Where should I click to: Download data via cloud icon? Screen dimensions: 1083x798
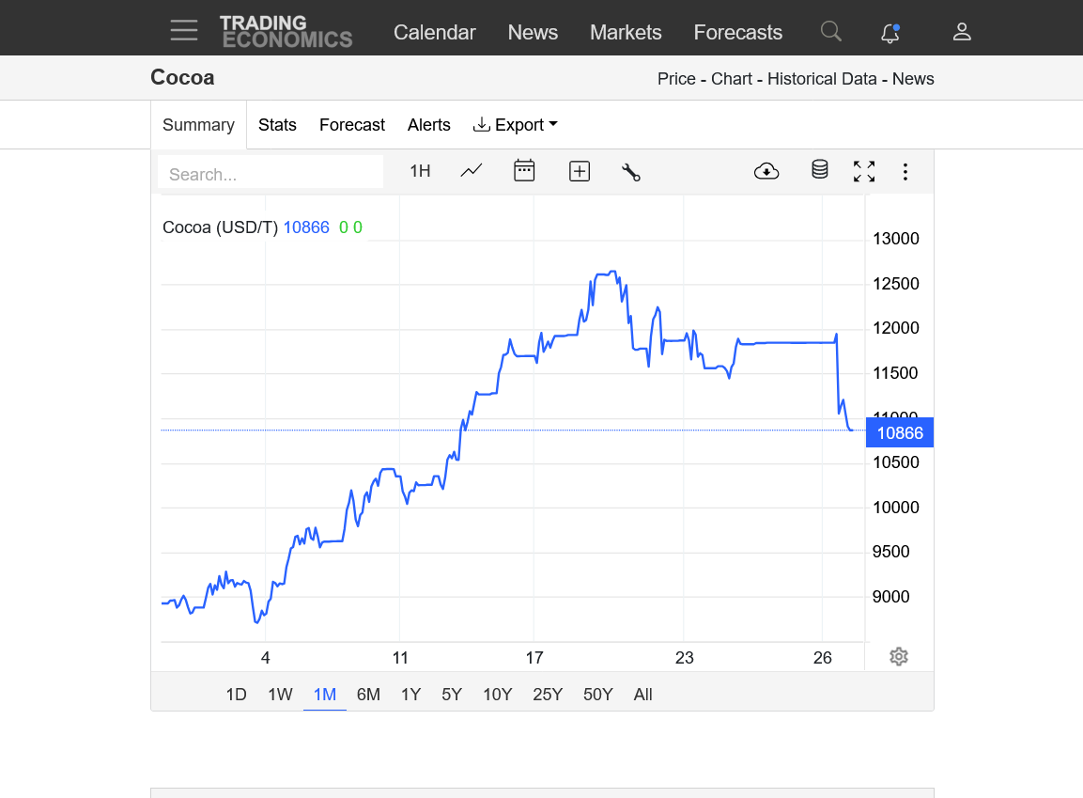[766, 171]
